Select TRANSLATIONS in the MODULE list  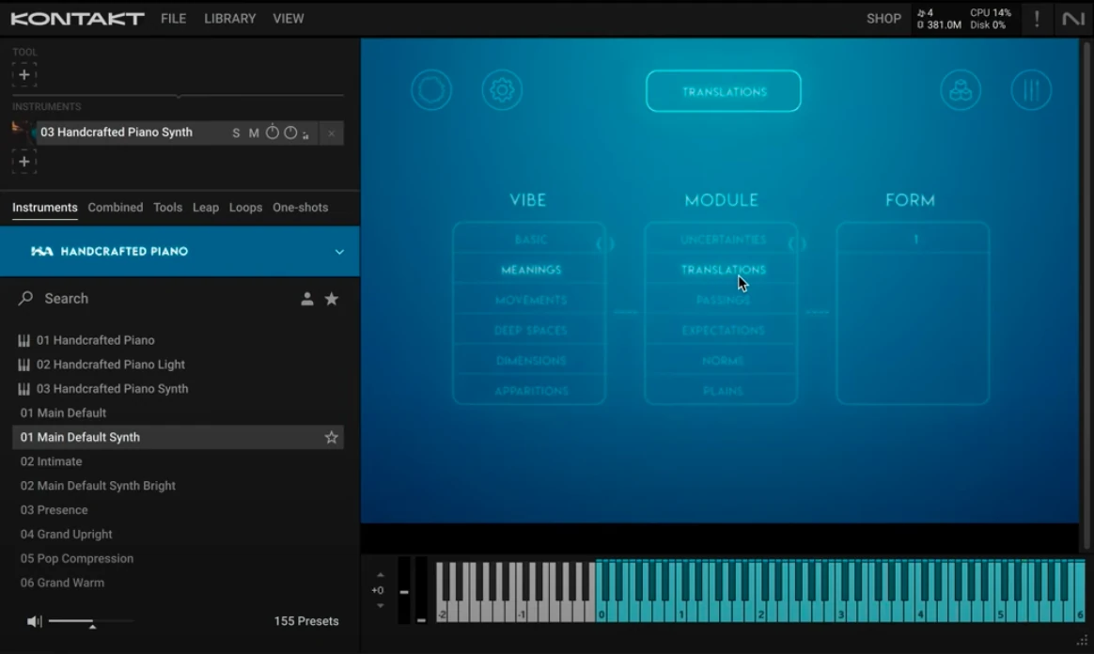(x=723, y=270)
